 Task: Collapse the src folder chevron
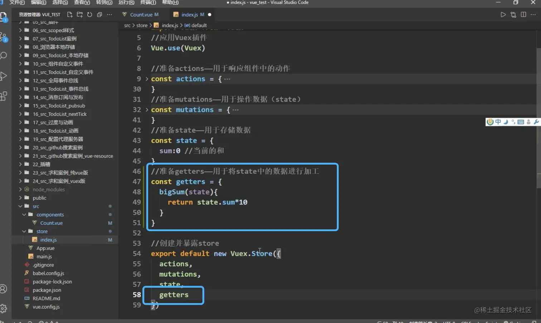(20, 206)
